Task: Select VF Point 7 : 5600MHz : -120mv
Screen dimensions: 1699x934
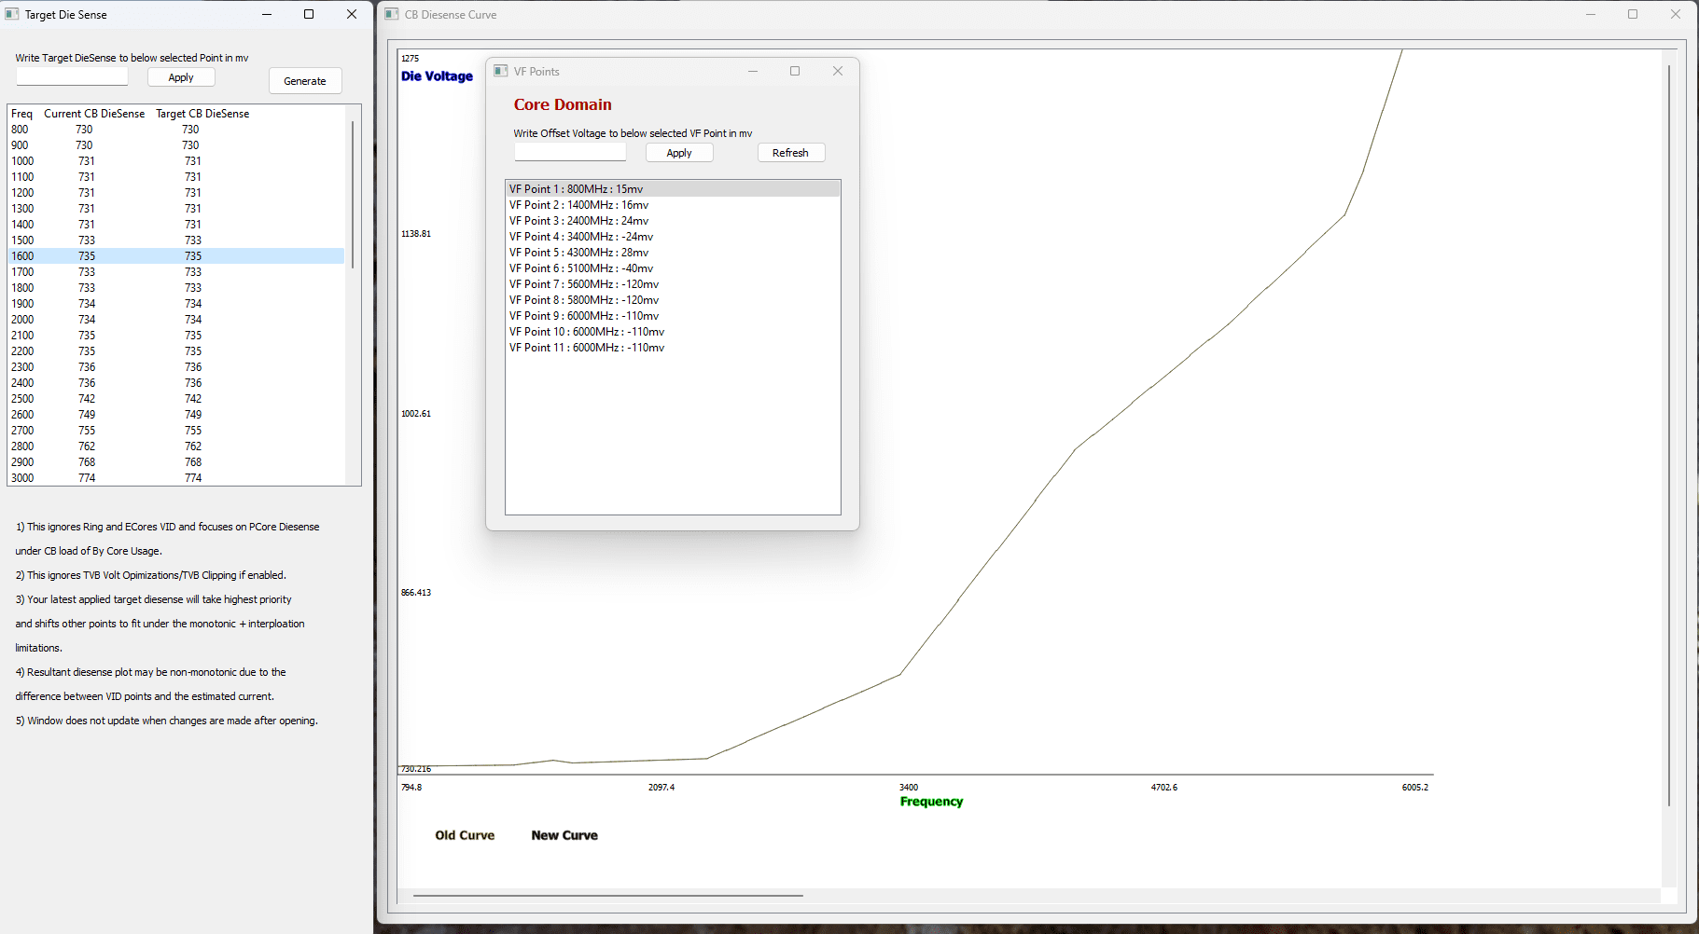Action: (x=673, y=284)
